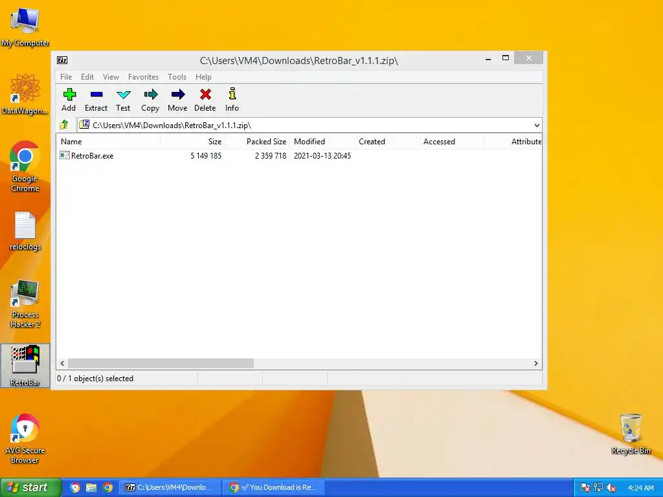Click the 7z window title icon
The height and width of the screenshot is (497, 663).
point(62,60)
